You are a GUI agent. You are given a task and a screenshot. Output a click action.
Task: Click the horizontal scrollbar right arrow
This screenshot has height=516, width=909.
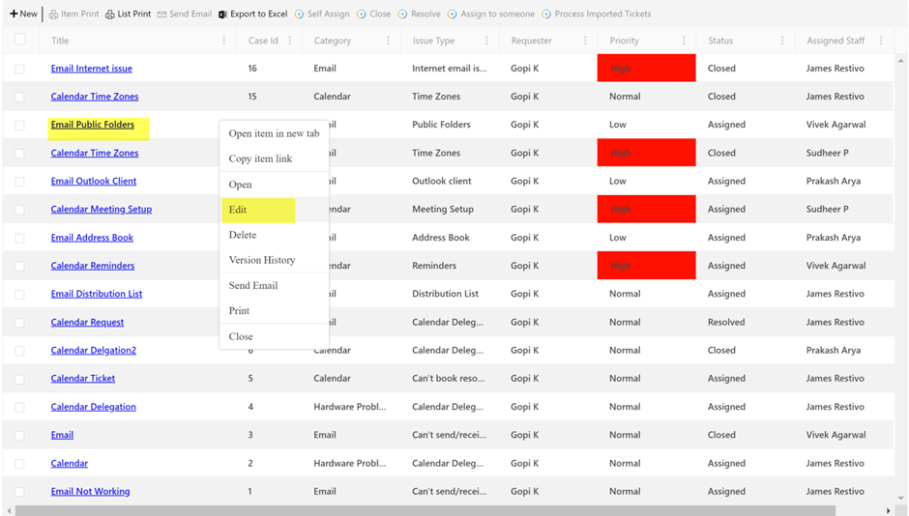pyautogui.click(x=888, y=510)
